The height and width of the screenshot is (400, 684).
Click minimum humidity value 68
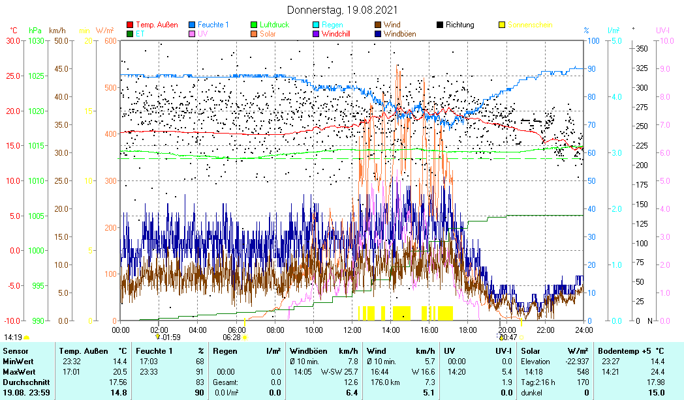point(200,362)
